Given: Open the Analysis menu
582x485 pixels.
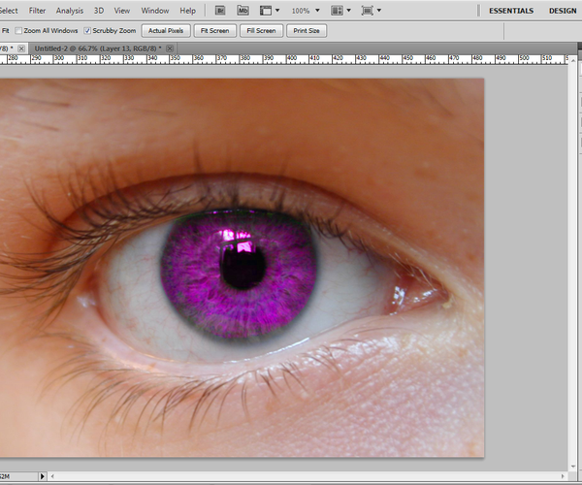Looking at the screenshot, I should (x=70, y=11).
